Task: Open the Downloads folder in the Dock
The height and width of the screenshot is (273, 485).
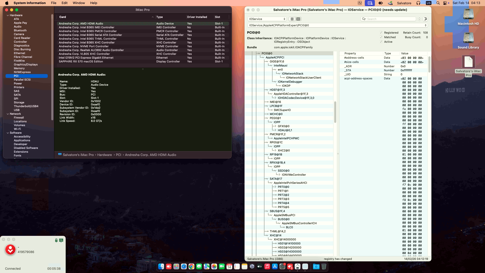Action: pyautogui.click(x=316, y=266)
